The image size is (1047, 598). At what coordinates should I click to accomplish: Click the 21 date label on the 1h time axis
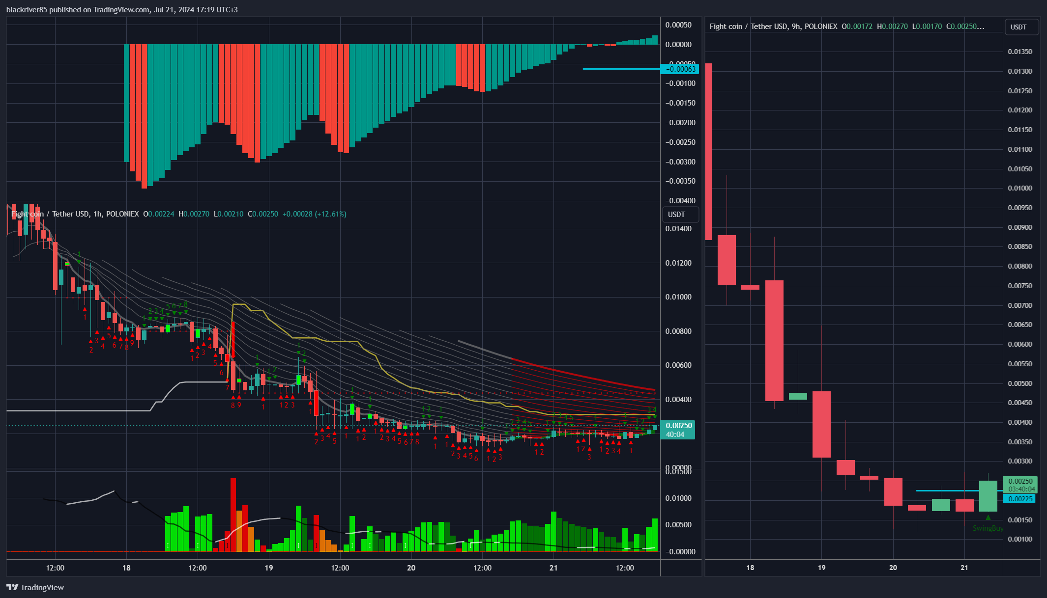pyautogui.click(x=553, y=568)
